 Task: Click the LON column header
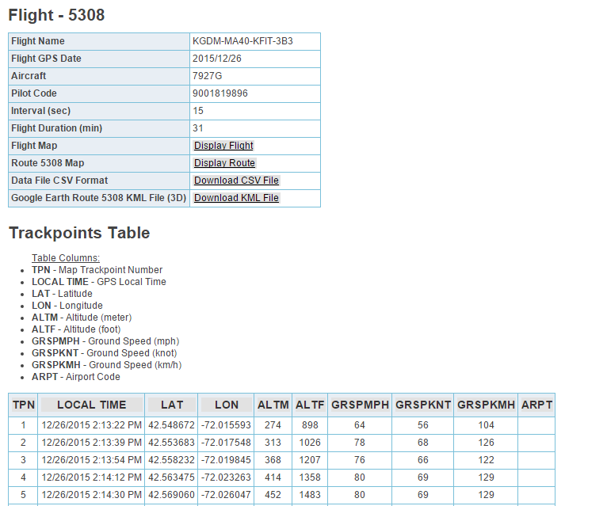[226, 405]
